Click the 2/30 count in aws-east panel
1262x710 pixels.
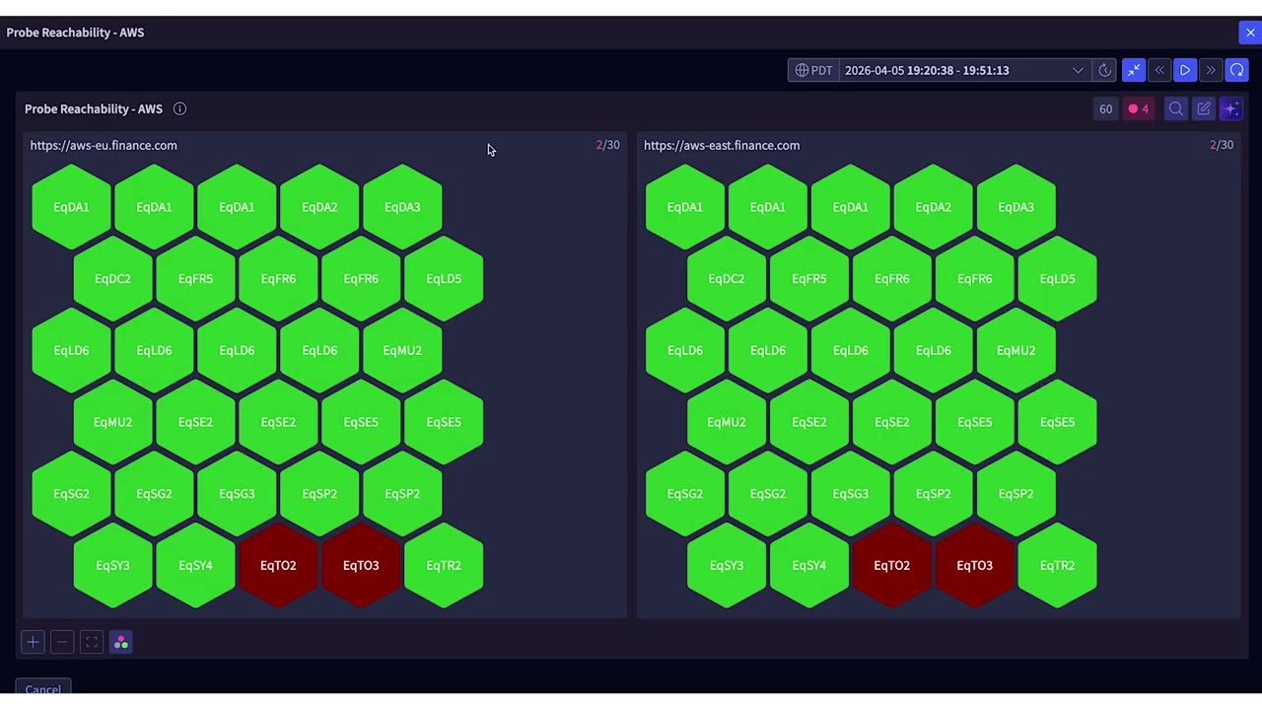tap(1222, 145)
